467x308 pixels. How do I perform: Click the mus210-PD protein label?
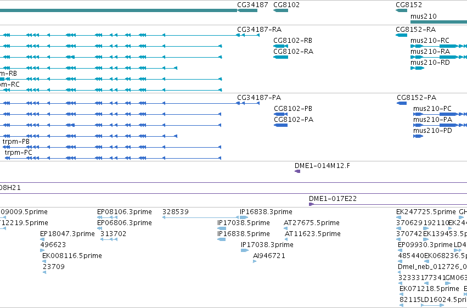click(432, 131)
